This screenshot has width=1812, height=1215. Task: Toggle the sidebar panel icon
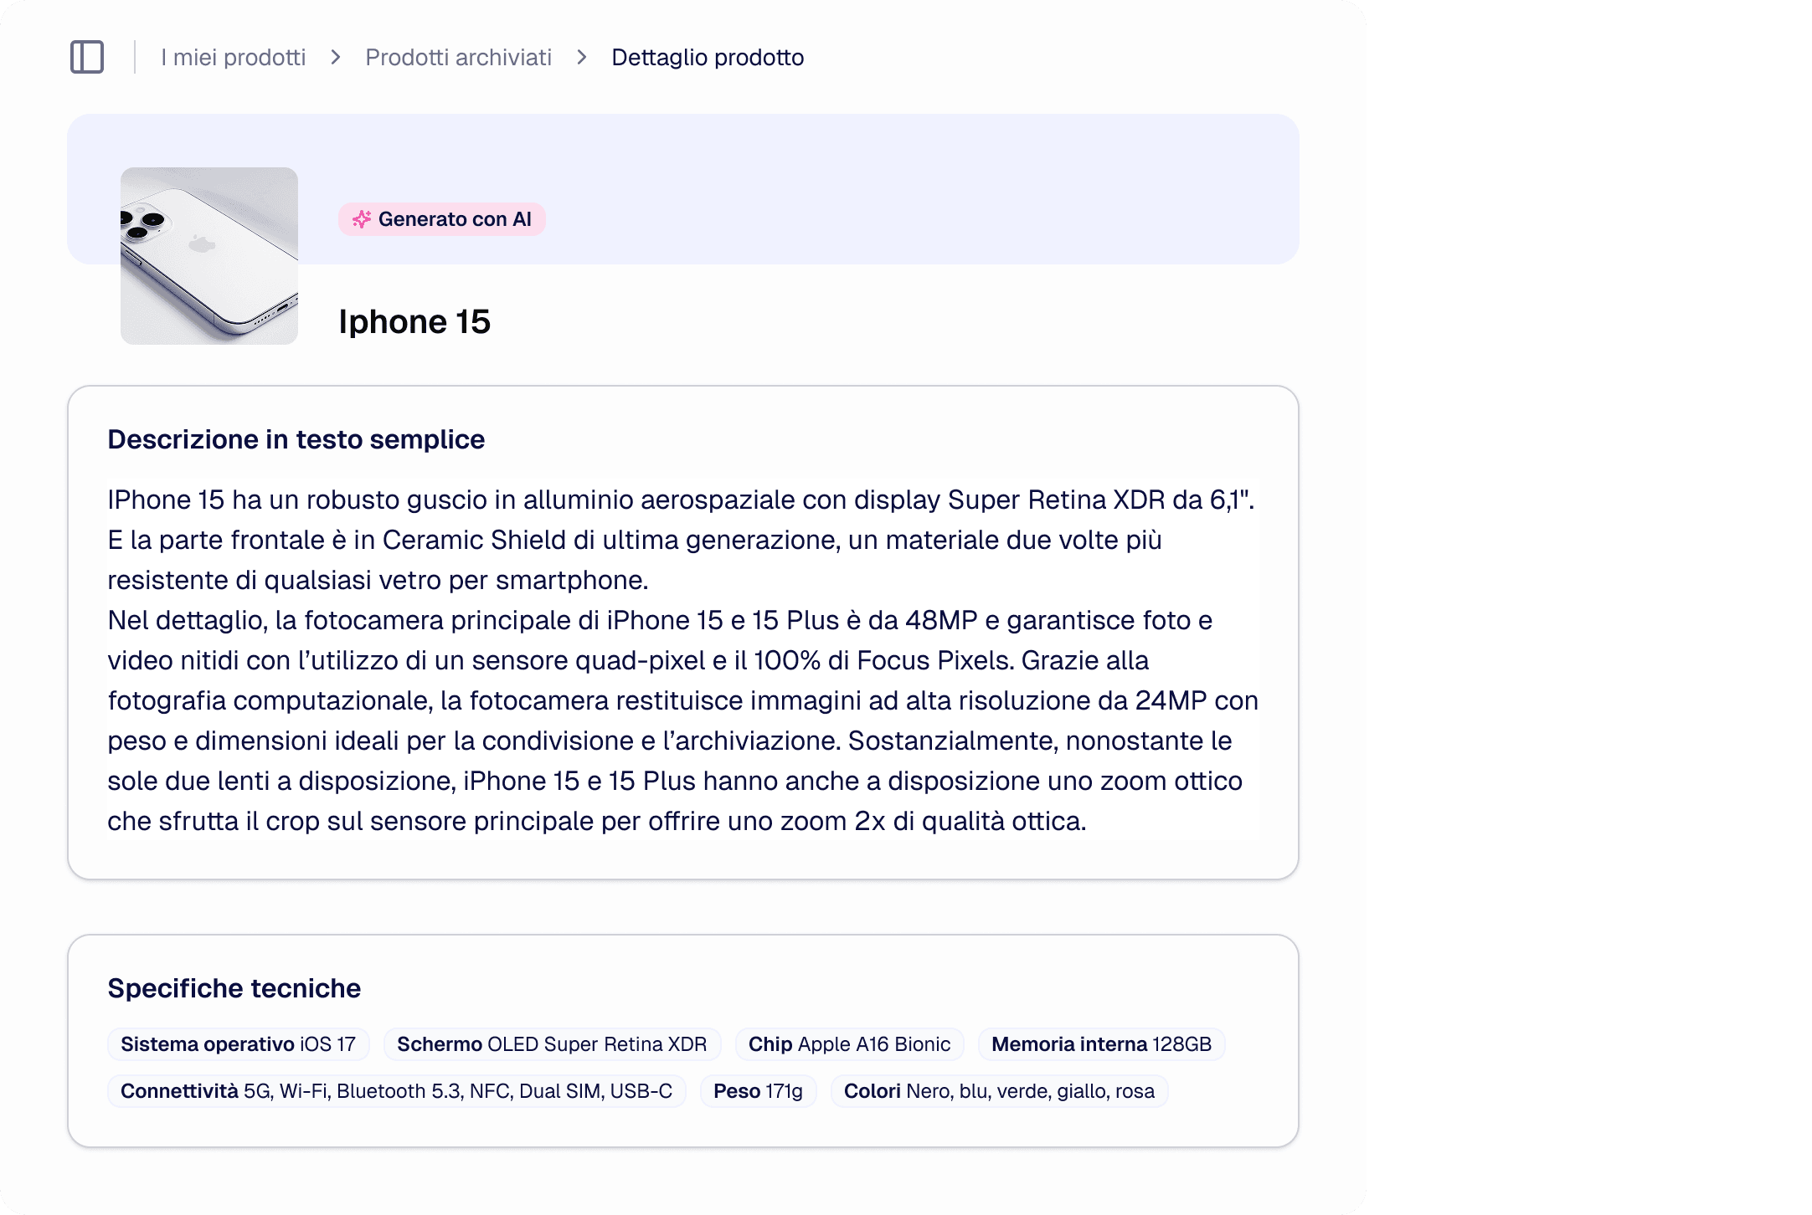[87, 58]
